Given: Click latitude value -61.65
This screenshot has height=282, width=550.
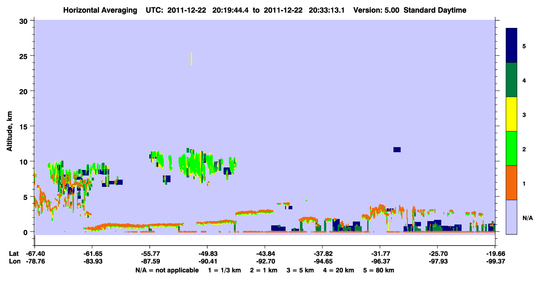Looking at the screenshot, I should [x=92, y=254].
